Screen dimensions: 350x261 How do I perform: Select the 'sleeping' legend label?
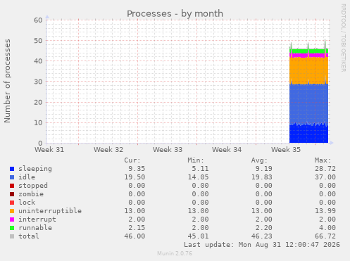point(35,169)
